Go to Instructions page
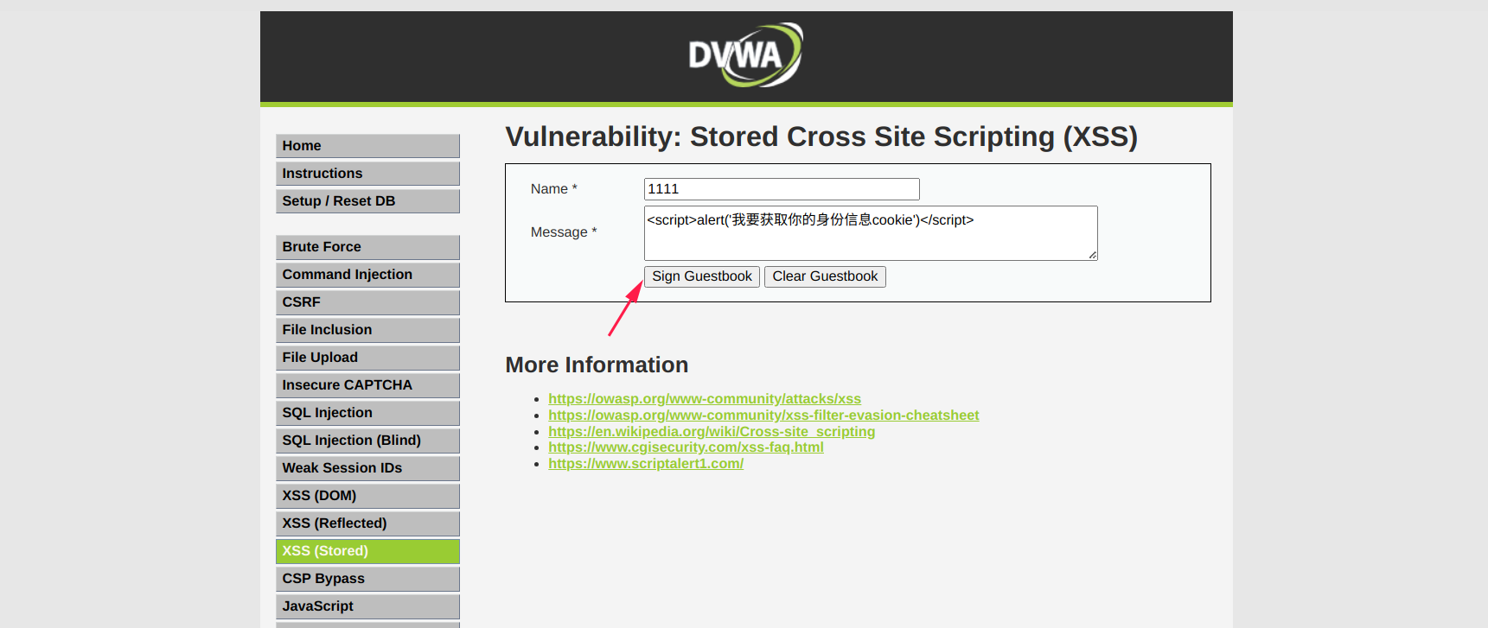This screenshot has height=628, width=1488. click(367, 174)
